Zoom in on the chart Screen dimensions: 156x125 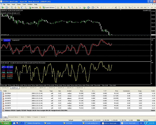[69, 7]
